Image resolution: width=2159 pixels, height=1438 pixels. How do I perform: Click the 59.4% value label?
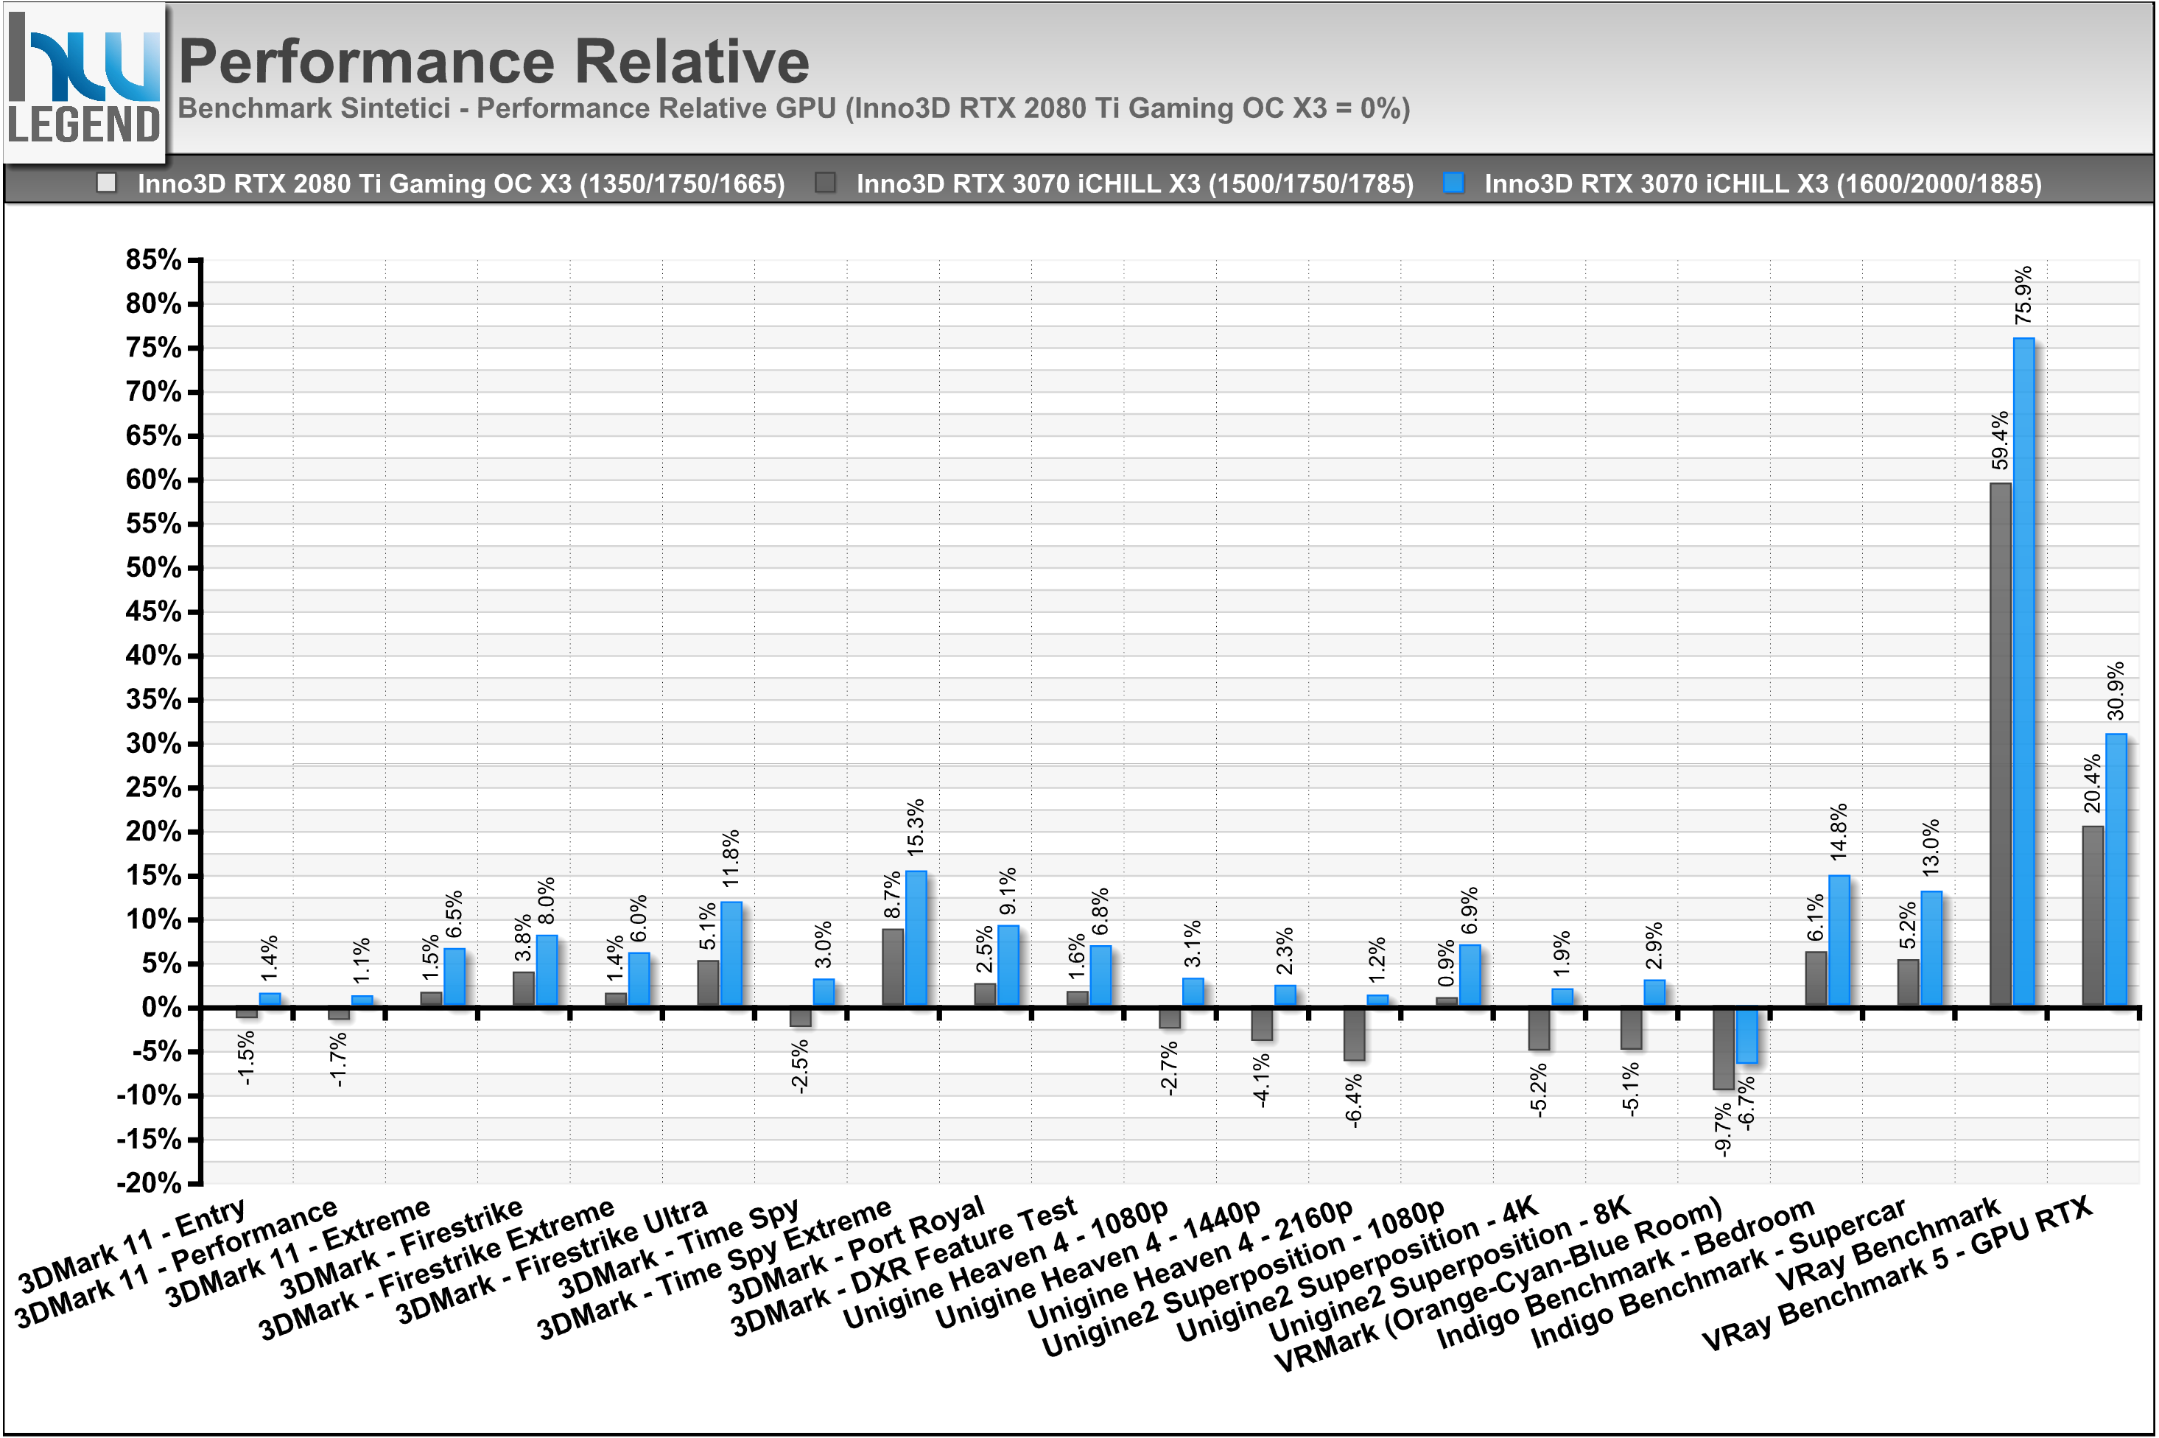(x=1999, y=441)
